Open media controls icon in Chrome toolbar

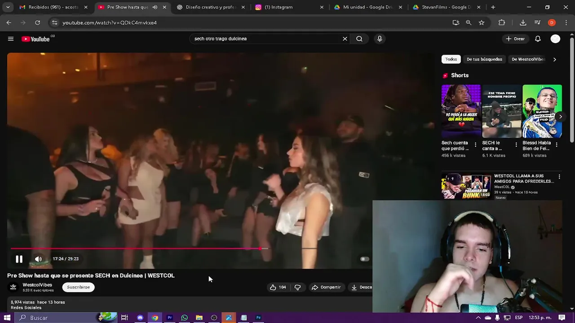537,22
